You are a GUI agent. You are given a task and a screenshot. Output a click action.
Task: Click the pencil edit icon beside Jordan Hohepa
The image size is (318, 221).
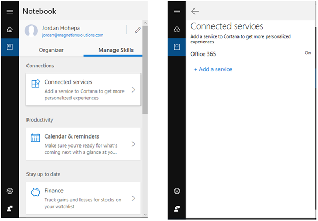pyautogui.click(x=138, y=31)
